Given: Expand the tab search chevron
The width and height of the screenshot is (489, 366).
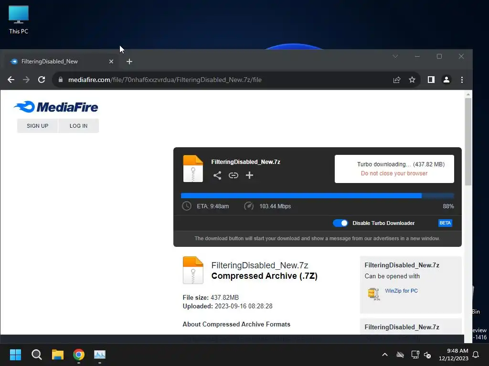Looking at the screenshot, I should (395, 56).
